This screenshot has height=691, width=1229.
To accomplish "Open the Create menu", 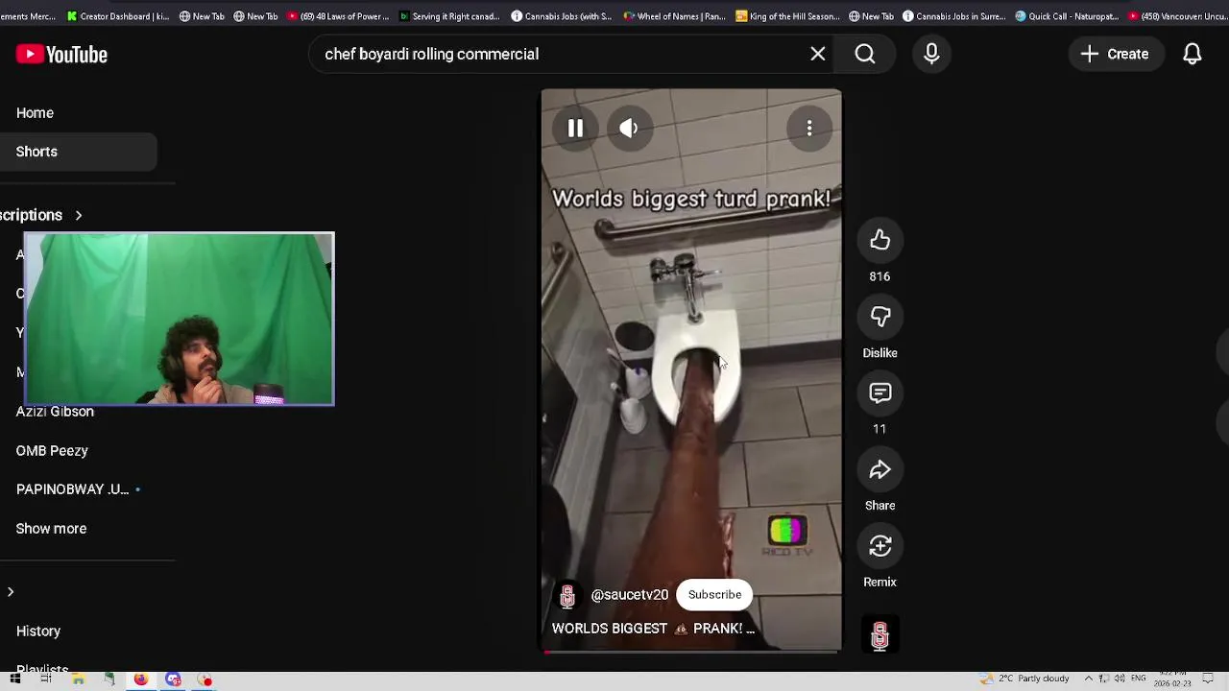I will [x=1115, y=55].
